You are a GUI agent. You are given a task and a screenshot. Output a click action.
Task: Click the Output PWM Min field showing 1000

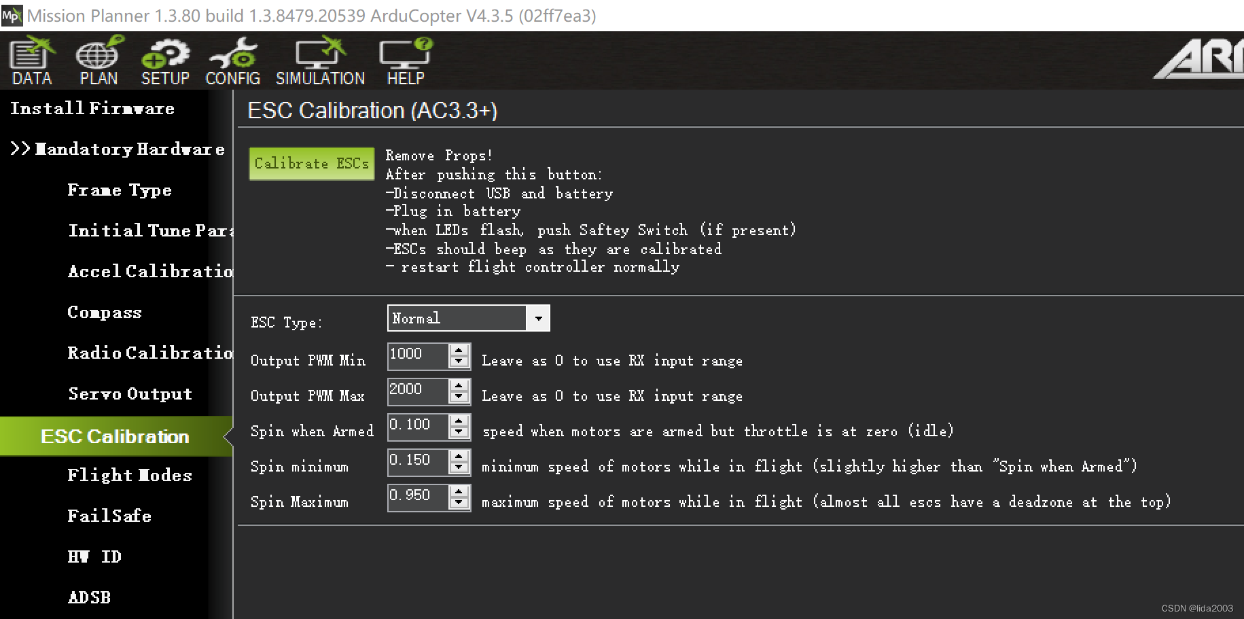pos(418,355)
